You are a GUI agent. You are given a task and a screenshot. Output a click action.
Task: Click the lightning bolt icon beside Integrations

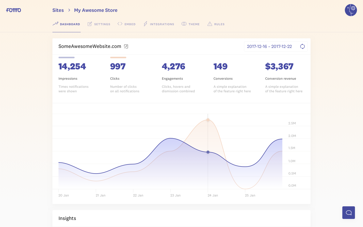point(145,24)
